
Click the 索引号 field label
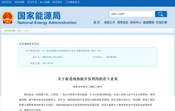36,57
